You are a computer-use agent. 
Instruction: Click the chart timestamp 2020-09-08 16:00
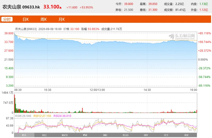pos(50,29)
